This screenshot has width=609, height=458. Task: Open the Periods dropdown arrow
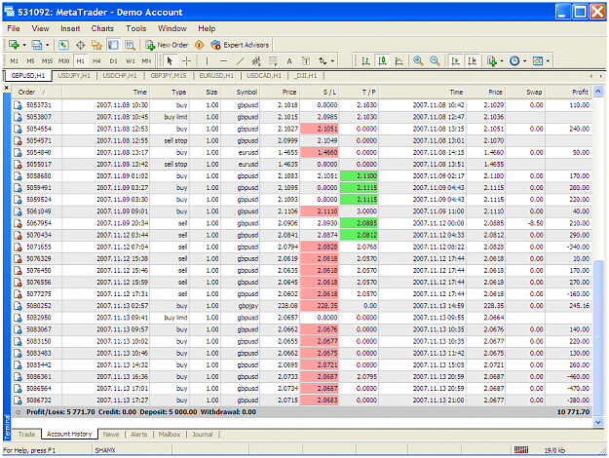click(525, 61)
